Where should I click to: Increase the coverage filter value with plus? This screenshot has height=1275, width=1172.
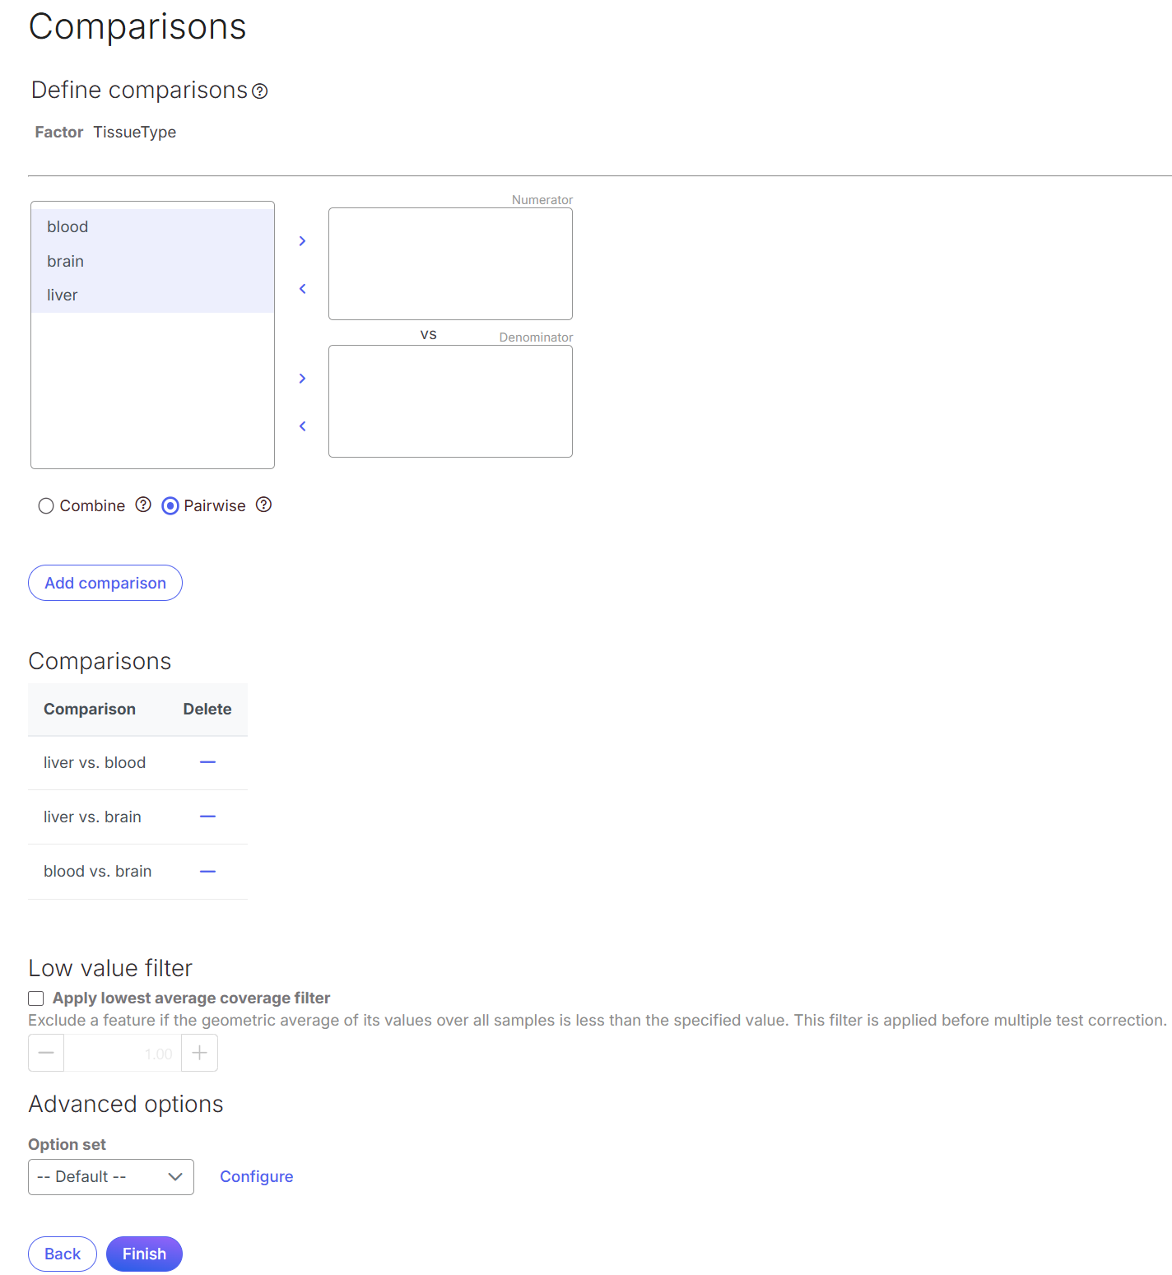[x=199, y=1054]
